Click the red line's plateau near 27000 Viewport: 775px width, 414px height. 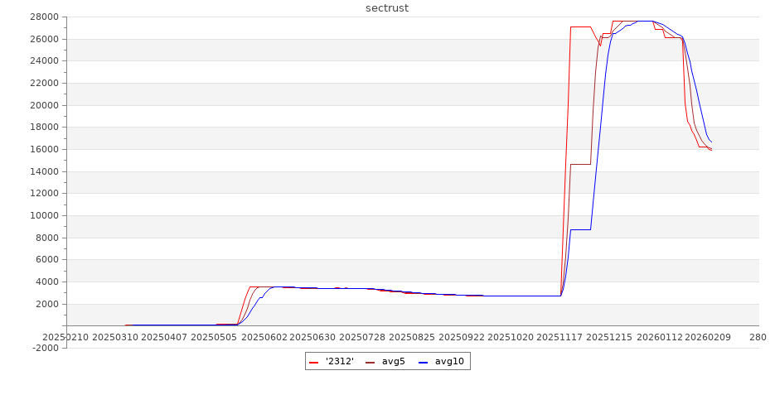580,26
